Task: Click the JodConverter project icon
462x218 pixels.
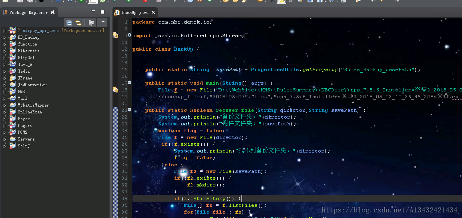Action: [13, 85]
